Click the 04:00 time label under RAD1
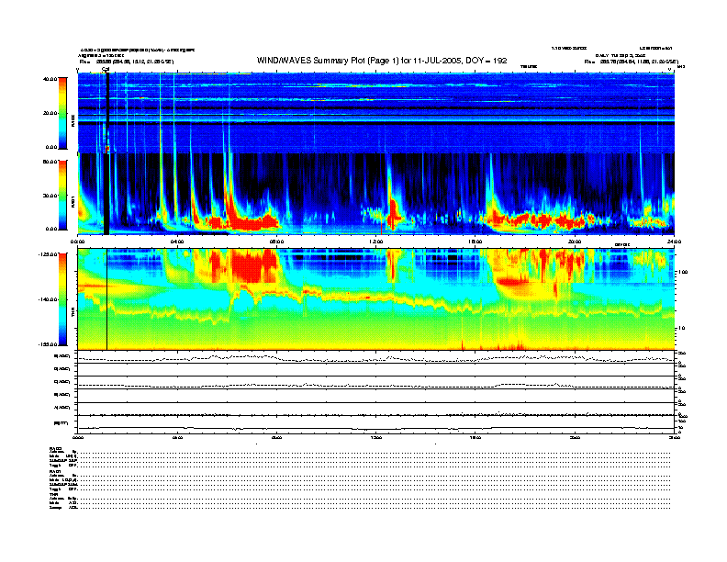 [177, 242]
